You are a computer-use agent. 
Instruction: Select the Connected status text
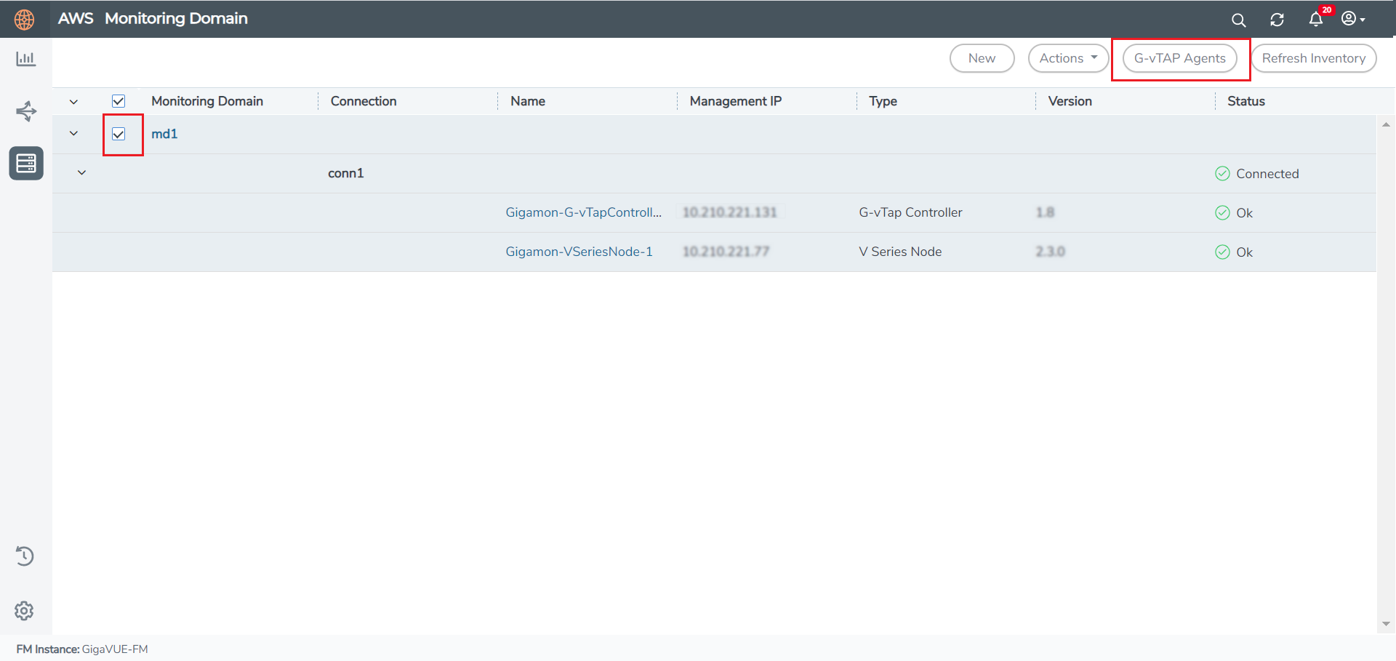point(1267,174)
